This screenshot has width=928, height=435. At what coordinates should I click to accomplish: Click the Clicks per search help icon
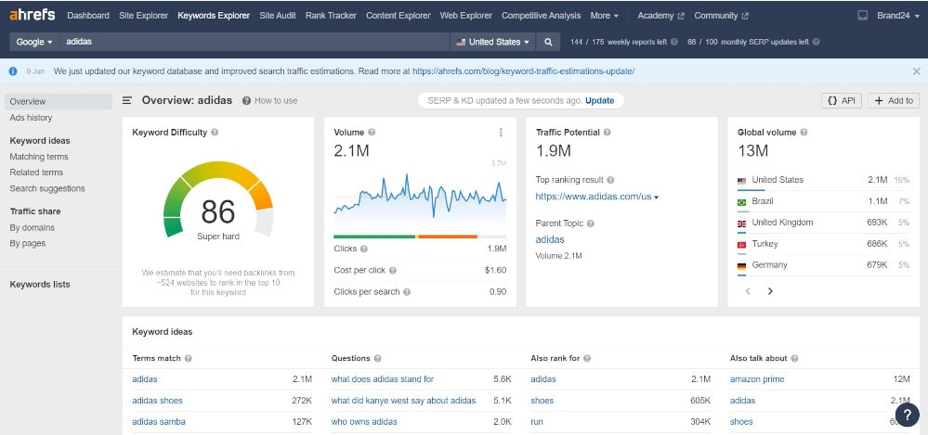(407, 292)
